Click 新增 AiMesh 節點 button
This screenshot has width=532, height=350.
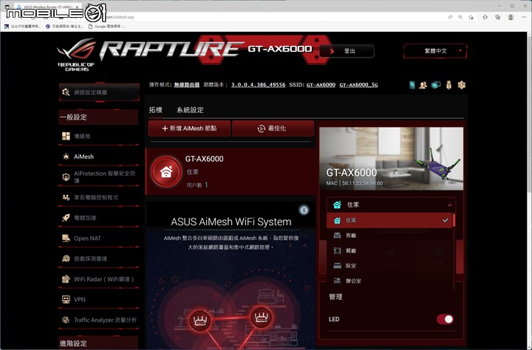point(189,128)
